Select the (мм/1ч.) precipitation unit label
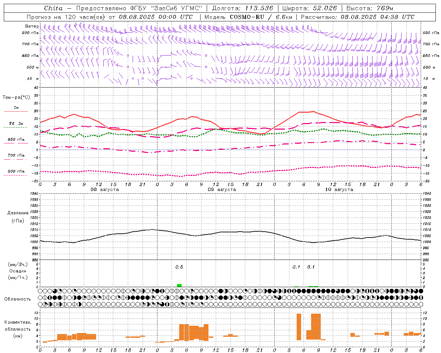The image size is (441, 353). point(18,278)
